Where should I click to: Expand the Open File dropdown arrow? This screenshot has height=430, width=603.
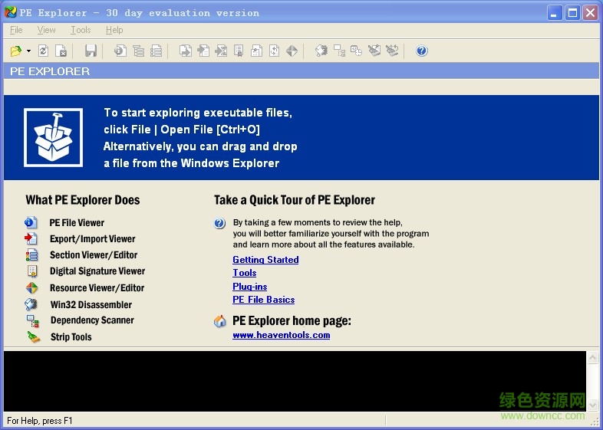point(28,51)
